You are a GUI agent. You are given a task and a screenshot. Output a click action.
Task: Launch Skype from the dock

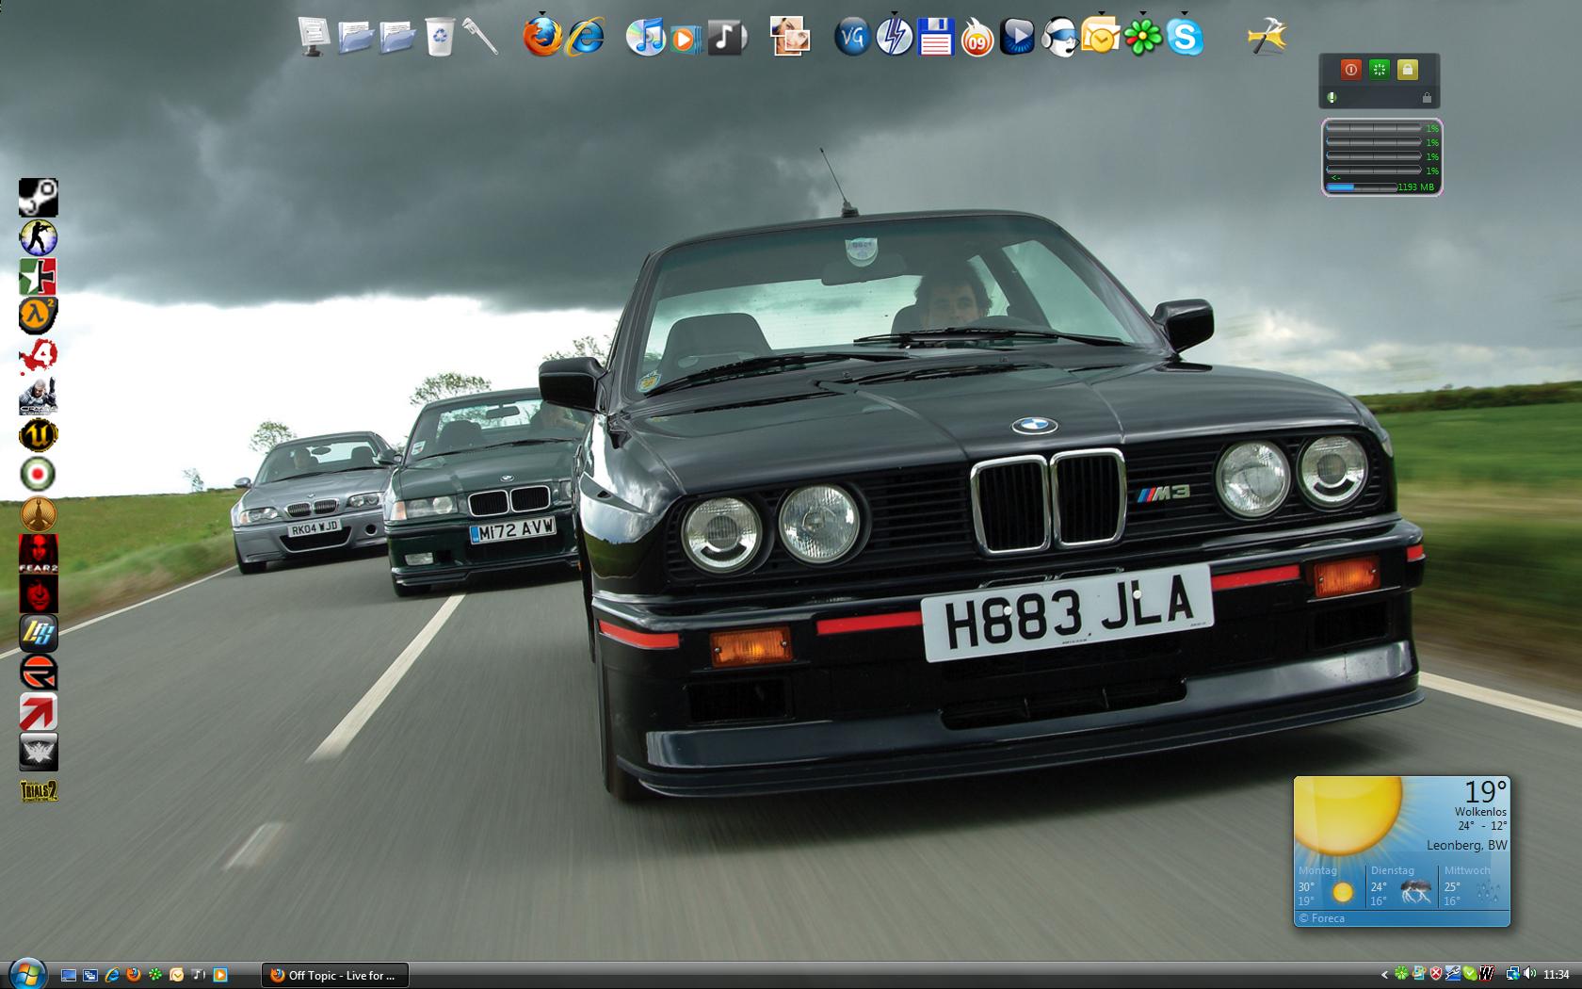(1184, 37)
